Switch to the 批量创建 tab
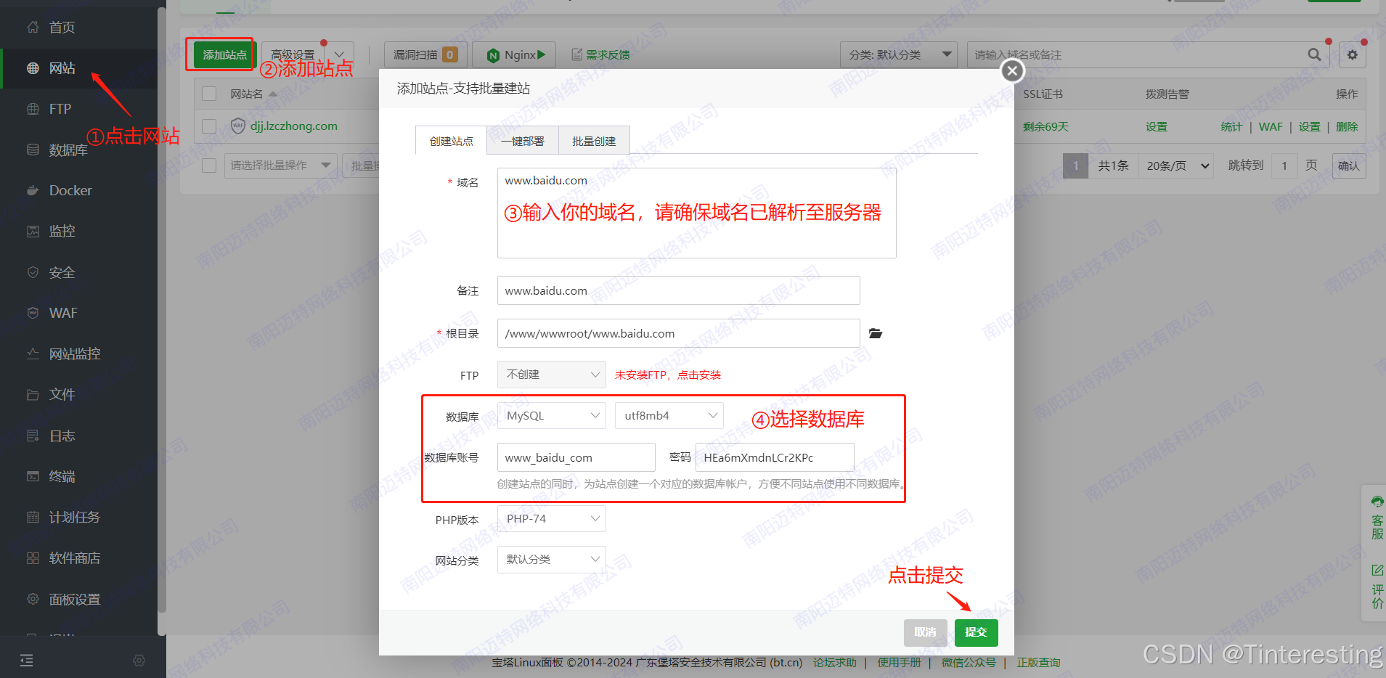This screenshot has height=678, width=1386. (x=593, y=140)
